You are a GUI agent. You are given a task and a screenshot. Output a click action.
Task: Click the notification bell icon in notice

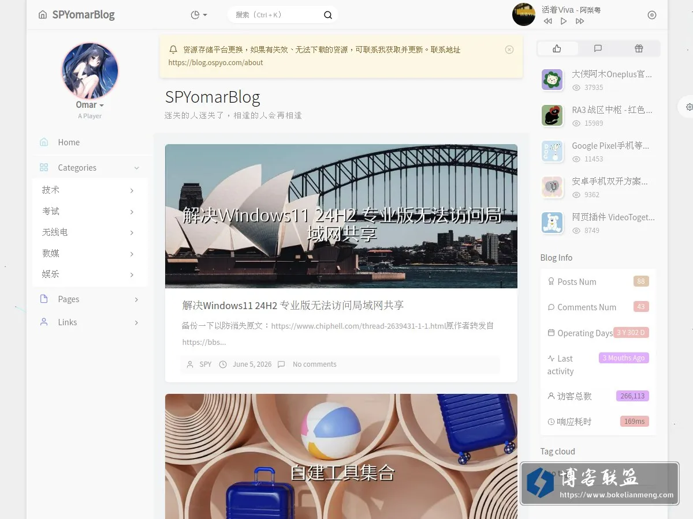click(x=173, y=50)
